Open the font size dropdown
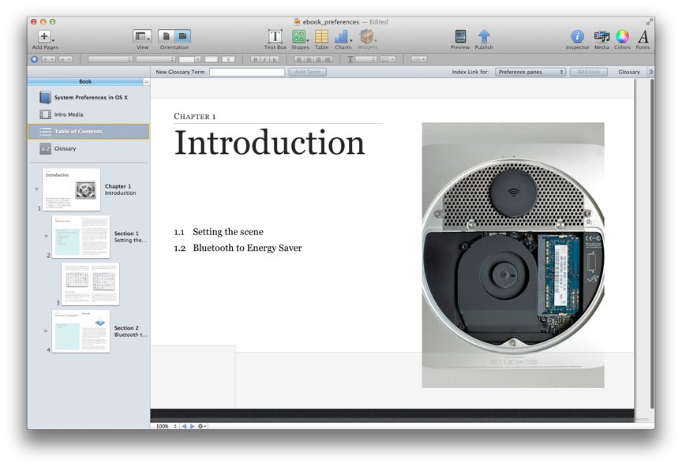Image resolution: width=682 pixels, height=467 pixels. tap(189, 59)
